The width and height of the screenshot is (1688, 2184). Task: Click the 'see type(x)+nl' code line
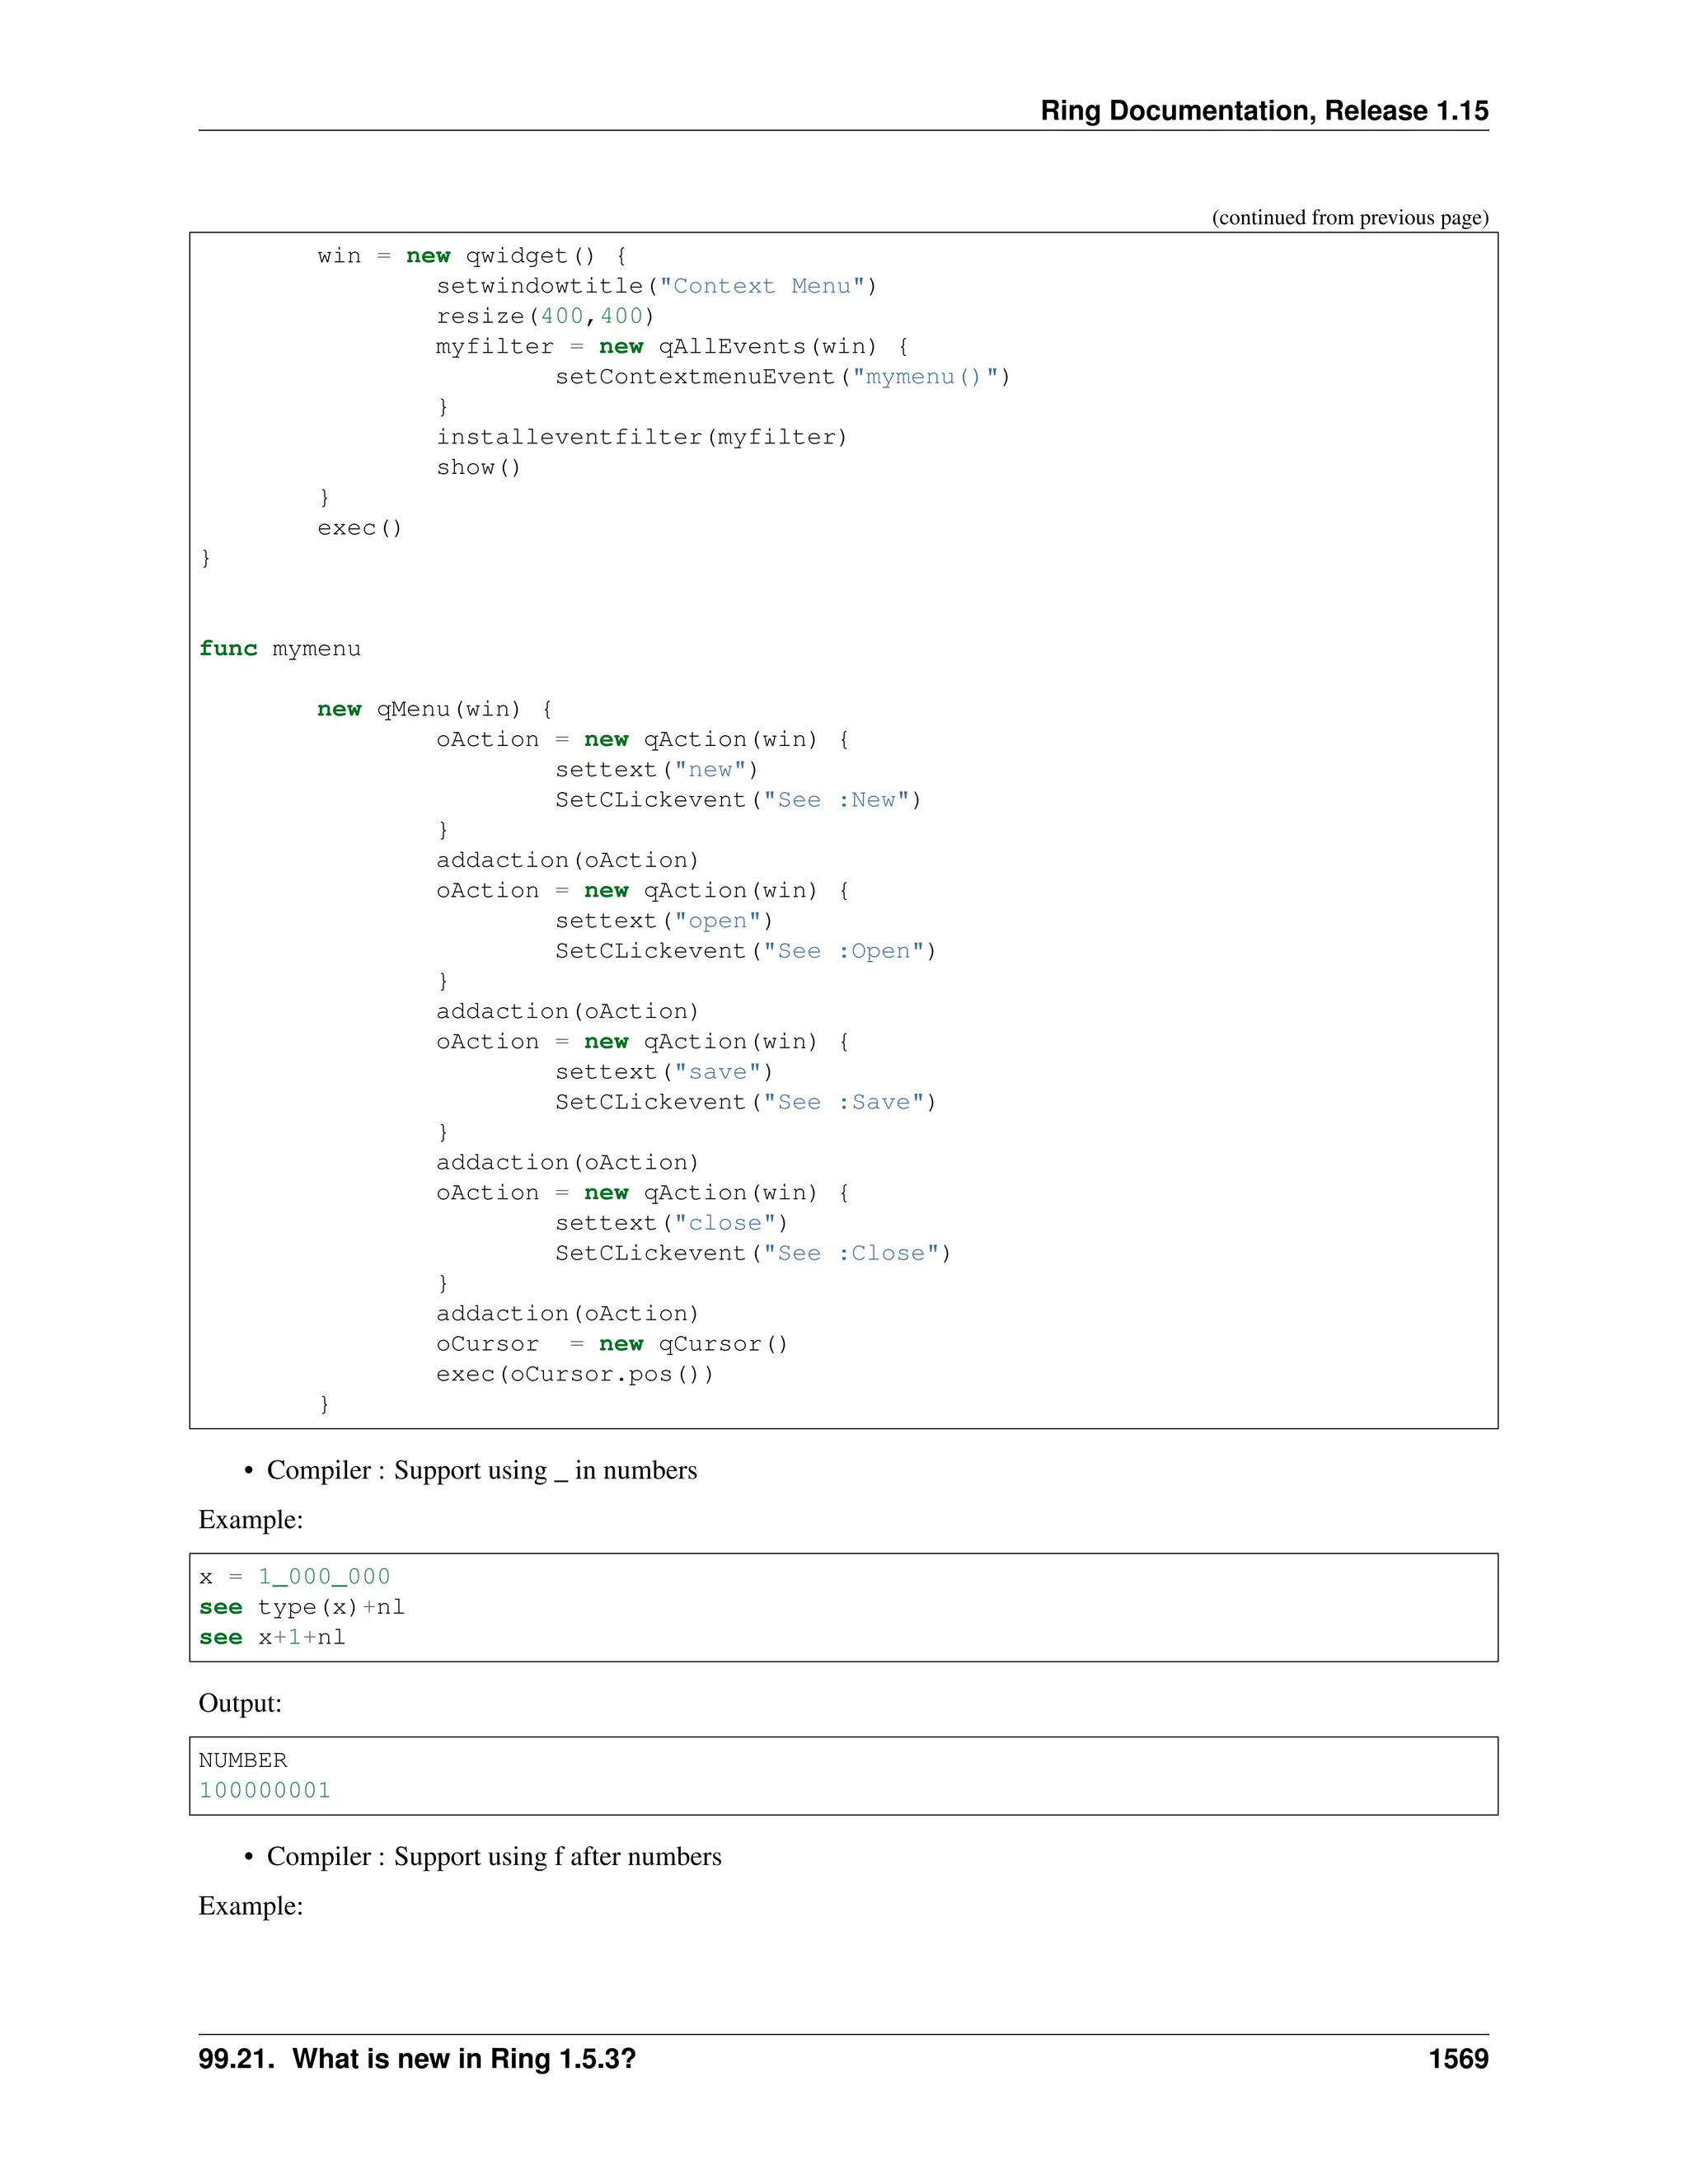[x=301, y=1608]
